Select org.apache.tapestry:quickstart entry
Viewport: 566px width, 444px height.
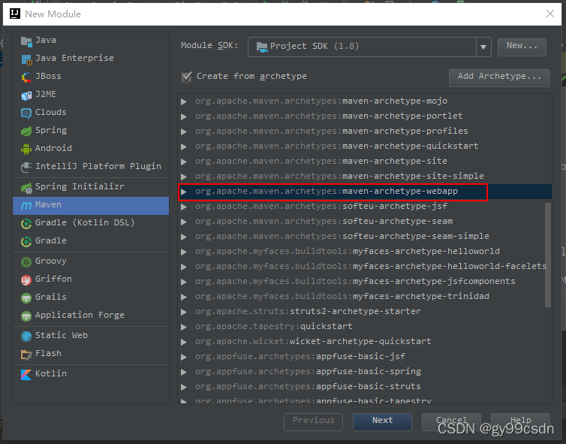tap(365, 327)
